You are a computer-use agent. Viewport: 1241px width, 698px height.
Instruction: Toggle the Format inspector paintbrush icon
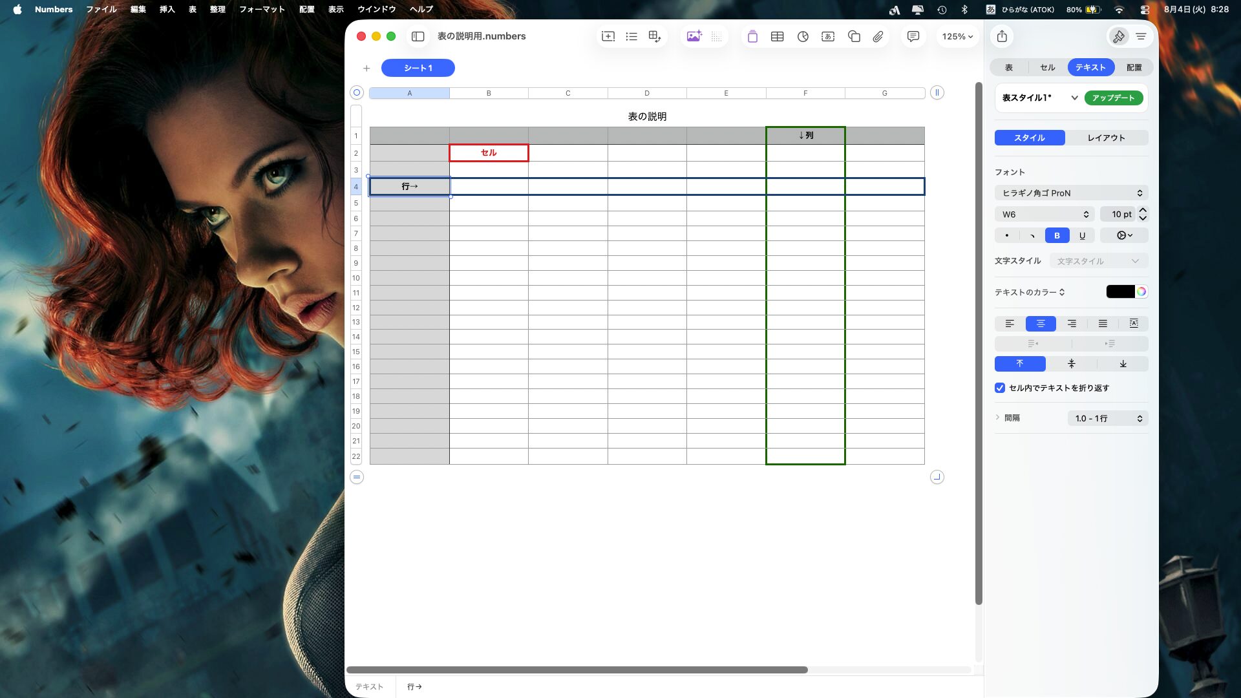point(1118,37)
